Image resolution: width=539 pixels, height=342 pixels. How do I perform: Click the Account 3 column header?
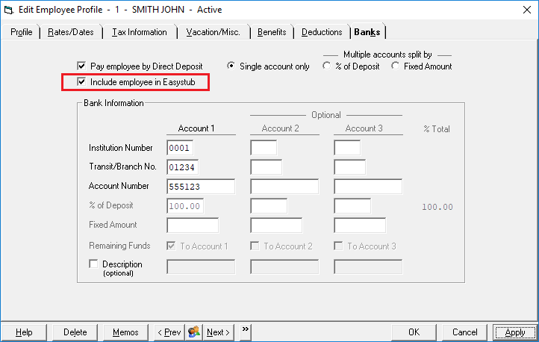pos(364,128)
